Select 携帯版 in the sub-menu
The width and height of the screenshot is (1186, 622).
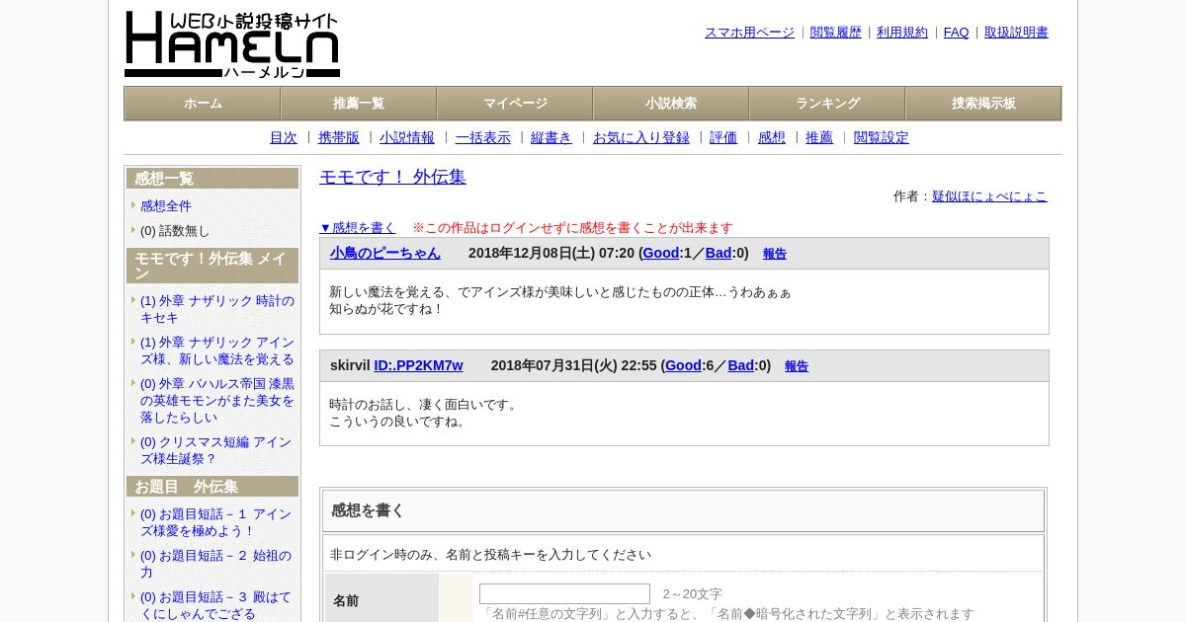[x=339, y=138]
